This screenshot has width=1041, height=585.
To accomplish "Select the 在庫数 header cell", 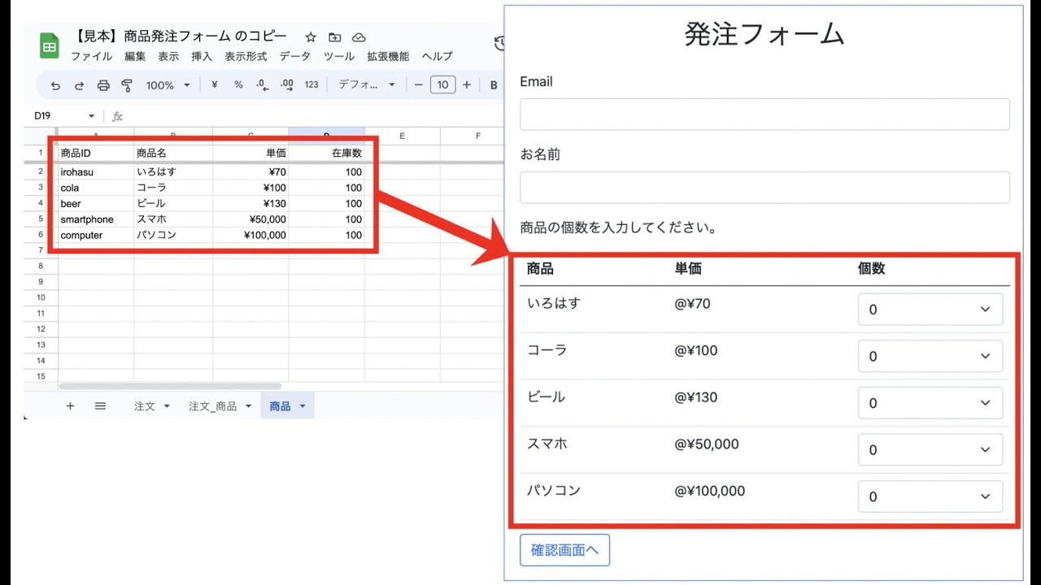I will [x=326, y=153].
